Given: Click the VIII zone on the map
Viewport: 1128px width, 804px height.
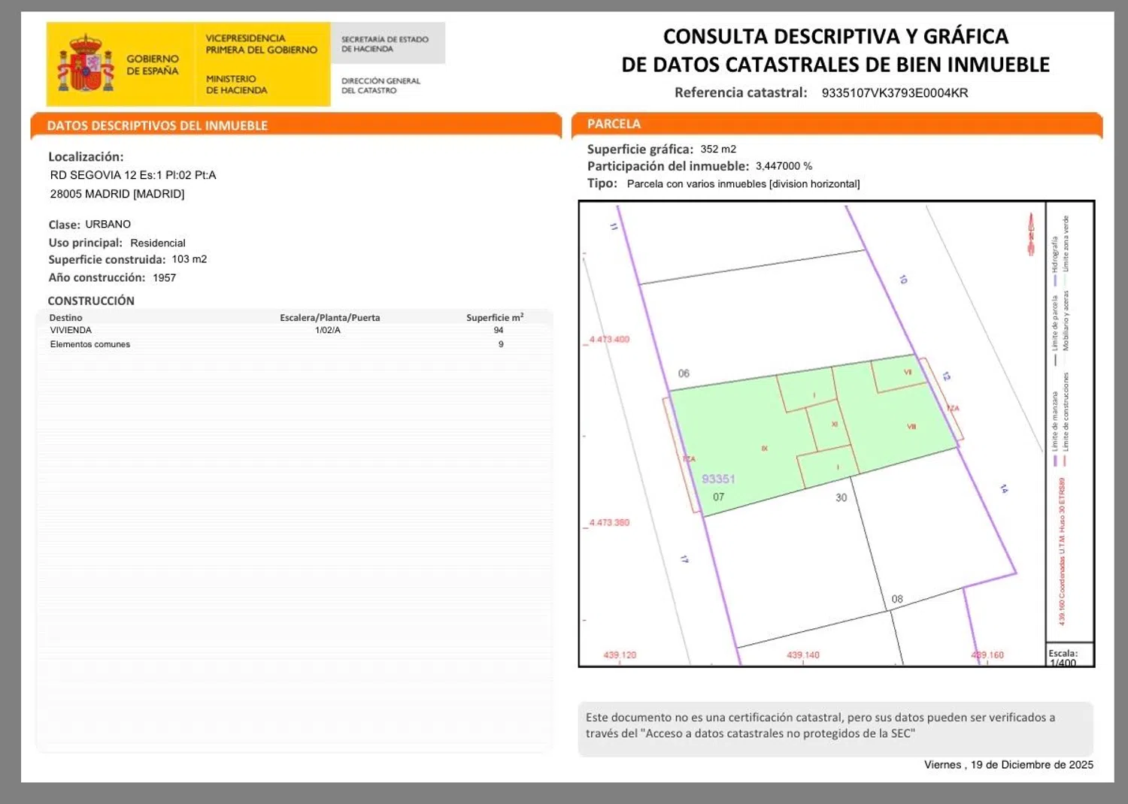Looking at the screenshot, I should pyautogui.click(x=911, y=426).
